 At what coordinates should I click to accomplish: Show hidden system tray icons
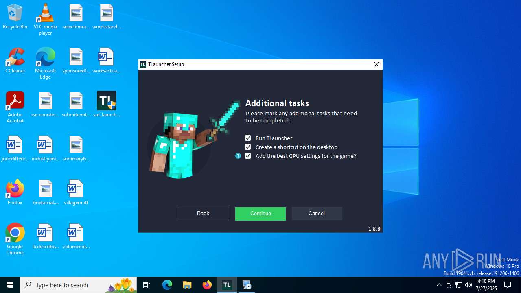point(439,285)
